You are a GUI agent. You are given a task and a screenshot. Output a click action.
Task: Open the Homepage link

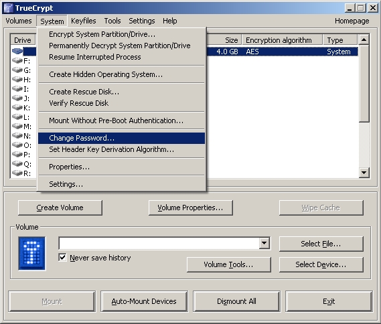tap(352, 21)
